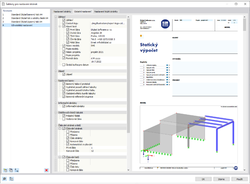Click the OK button
The height and width of the screenshot is (184, 250).
203,179
